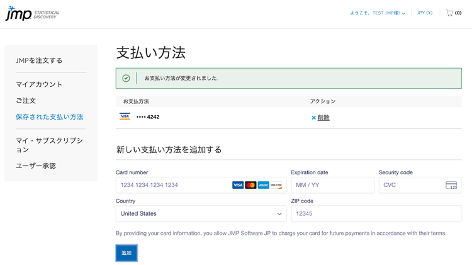Click the American Express logo in card field

tap(263, 185)
